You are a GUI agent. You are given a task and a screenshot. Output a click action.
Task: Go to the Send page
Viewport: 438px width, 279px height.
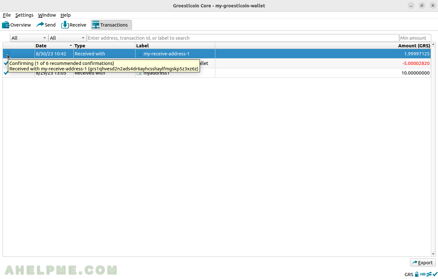(x=46, y=25)
